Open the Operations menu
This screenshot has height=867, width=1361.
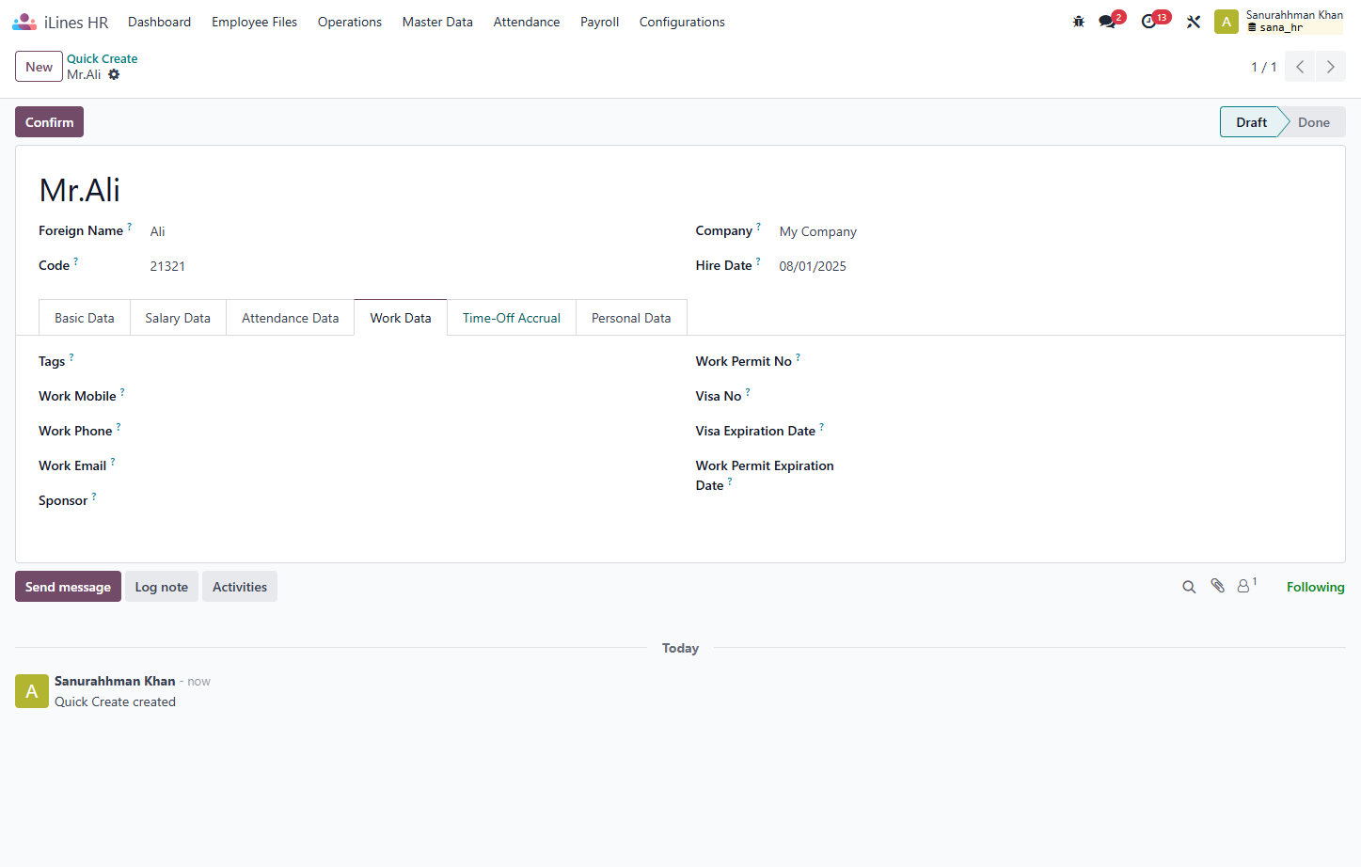coord(350,22)
